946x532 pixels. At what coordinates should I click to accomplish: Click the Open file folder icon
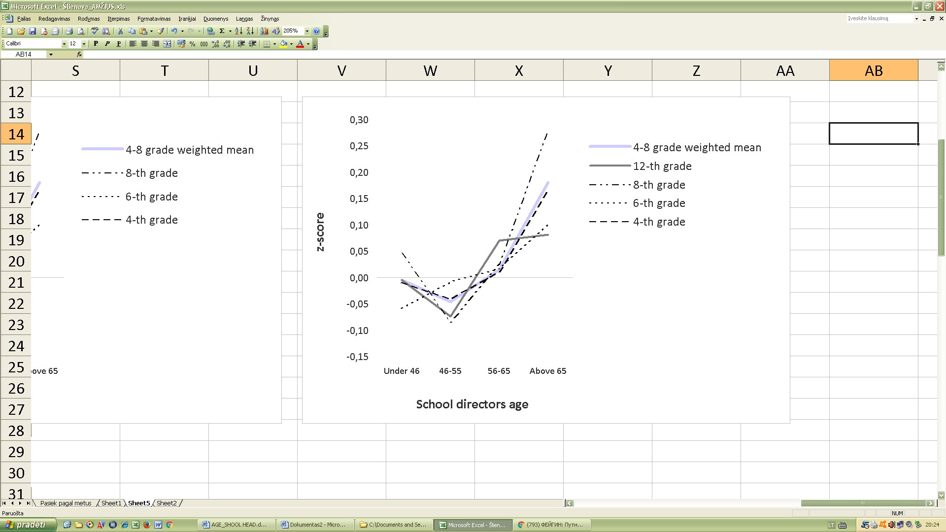pyautogui.click(x=21, y=31)
